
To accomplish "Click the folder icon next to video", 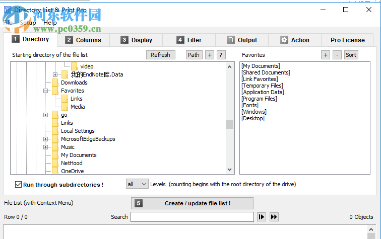I will point(75,66).
